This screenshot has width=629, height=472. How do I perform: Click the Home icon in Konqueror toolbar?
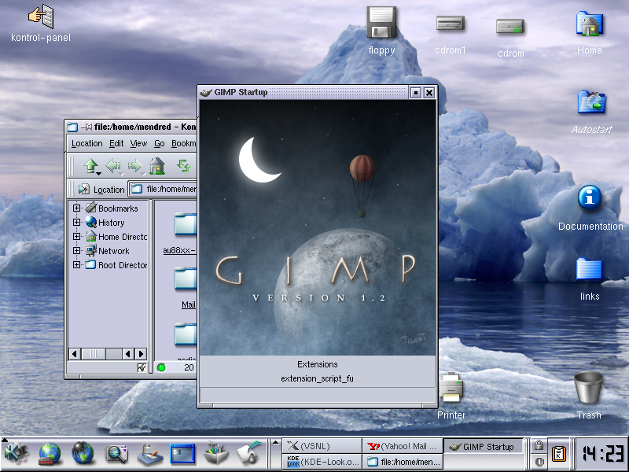coord(156,165)
